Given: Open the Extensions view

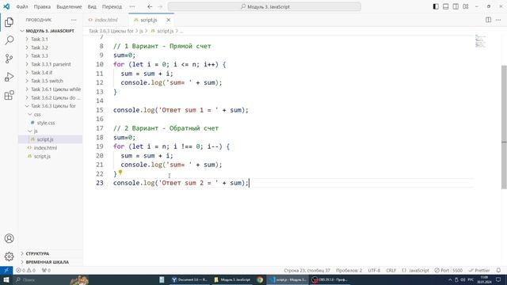Looking at the screenshot, I should tap(9, 95).
